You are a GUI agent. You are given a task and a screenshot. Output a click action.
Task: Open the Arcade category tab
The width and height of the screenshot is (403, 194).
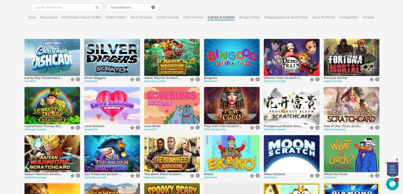pyautogui.click(x=368, y=17)
